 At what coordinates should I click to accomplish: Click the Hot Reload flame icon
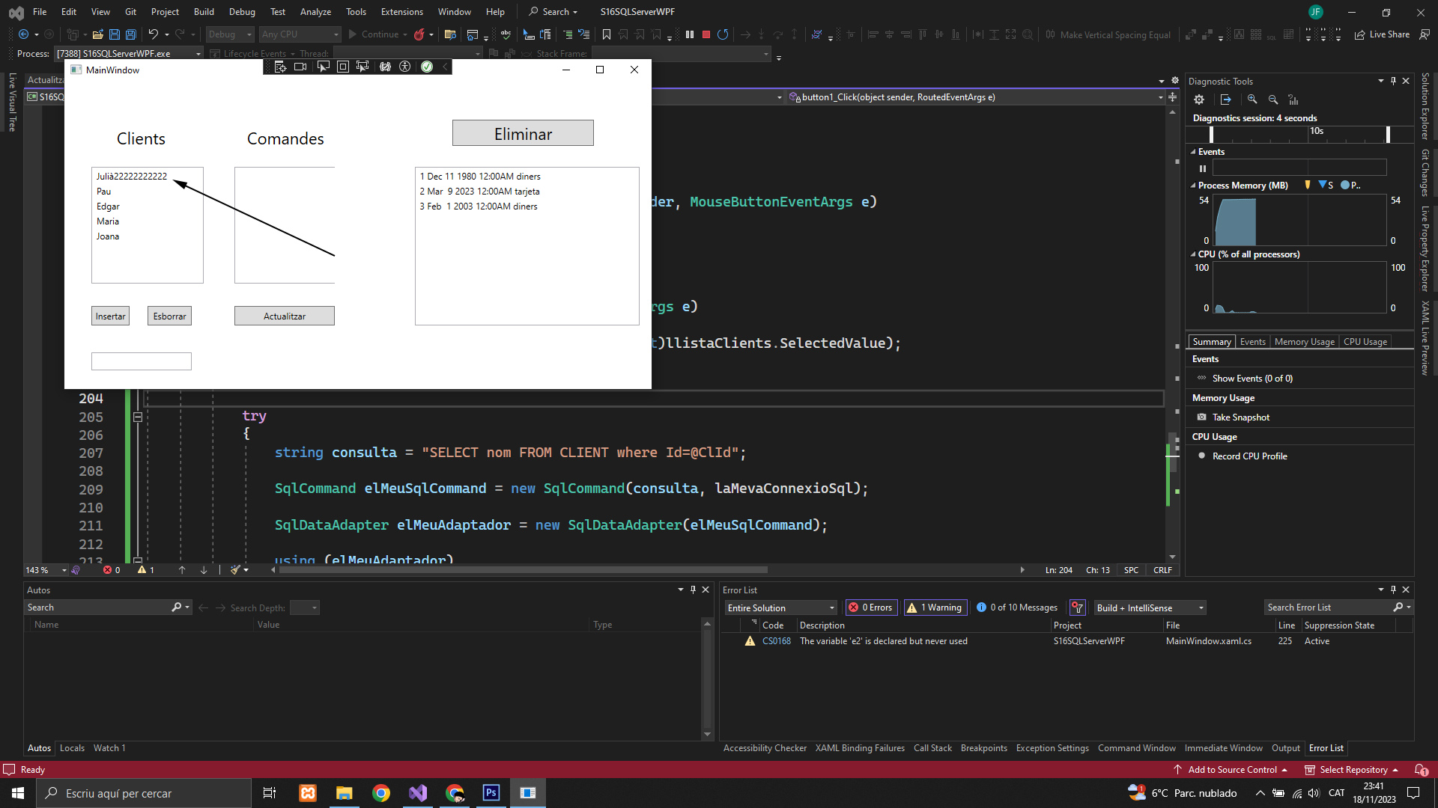[x=419, y=34]
